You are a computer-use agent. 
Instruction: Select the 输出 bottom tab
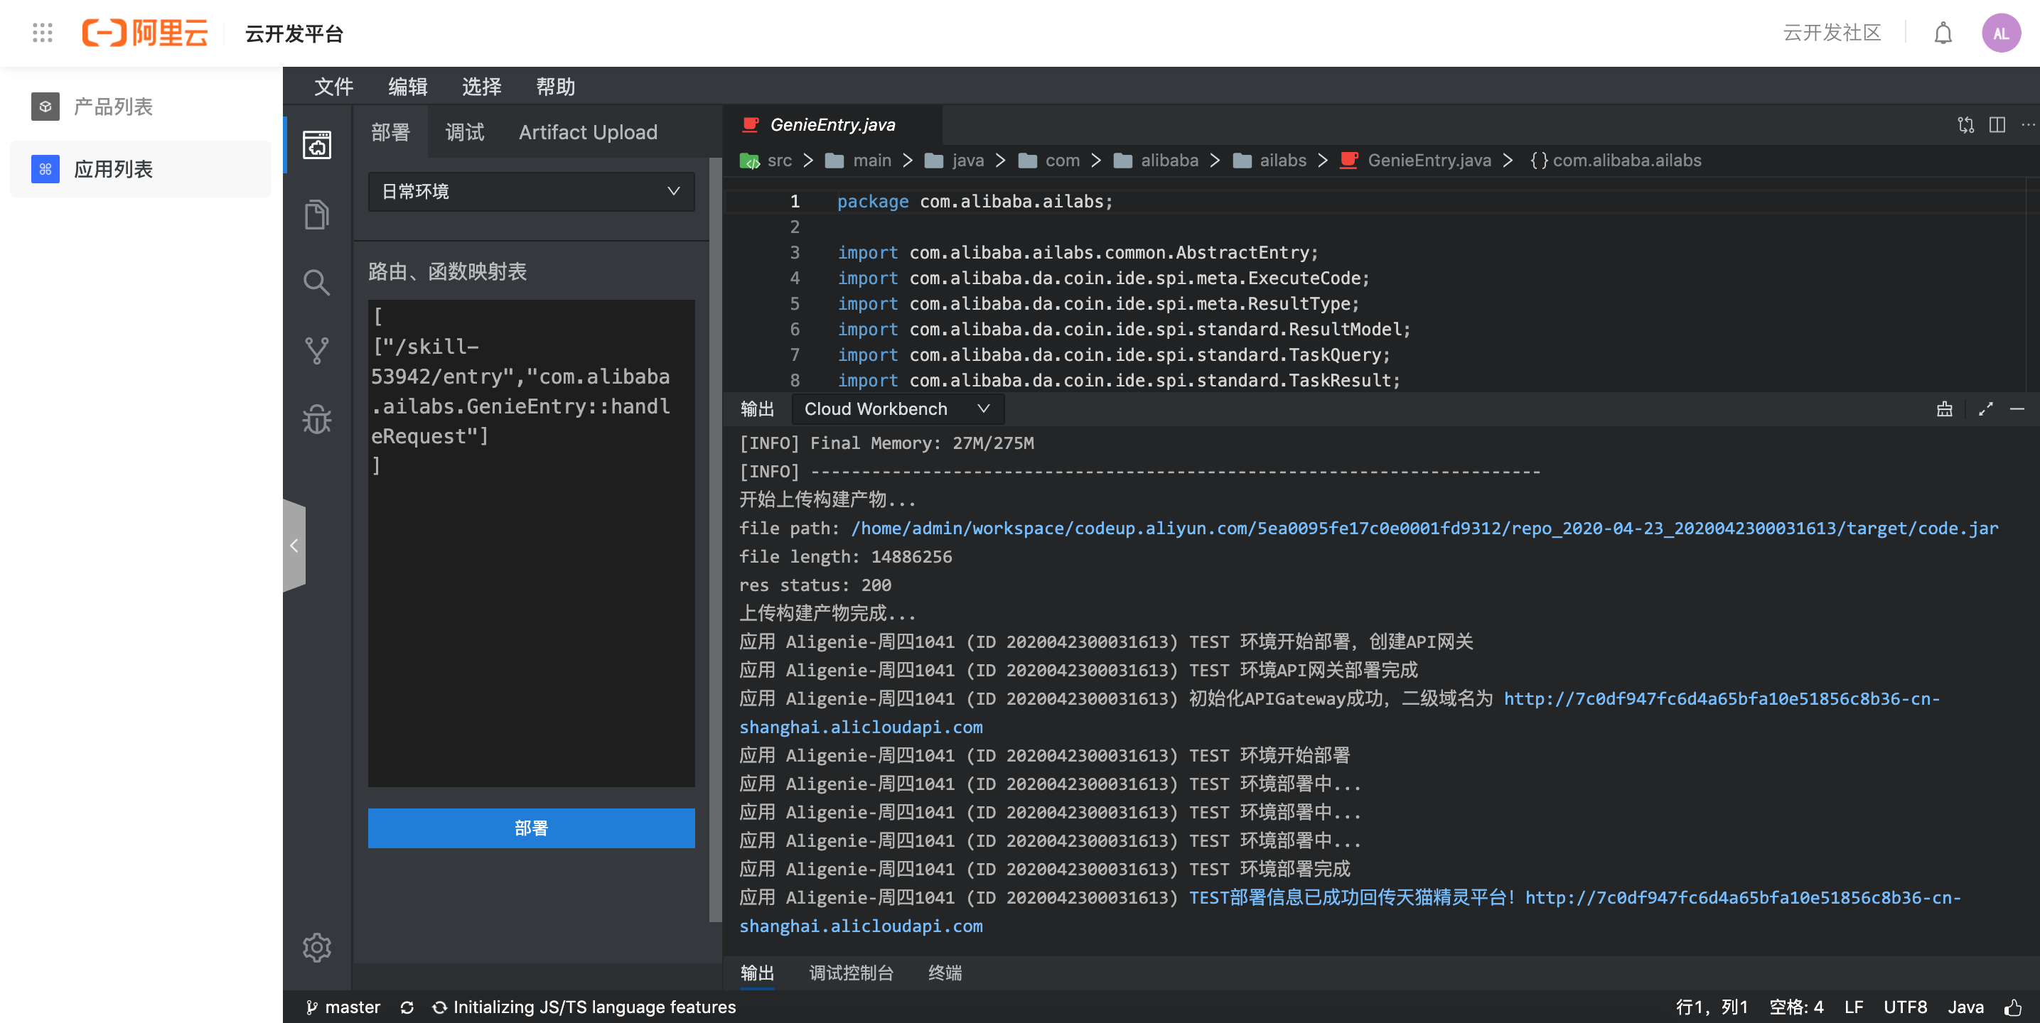(x=757, y=973)
